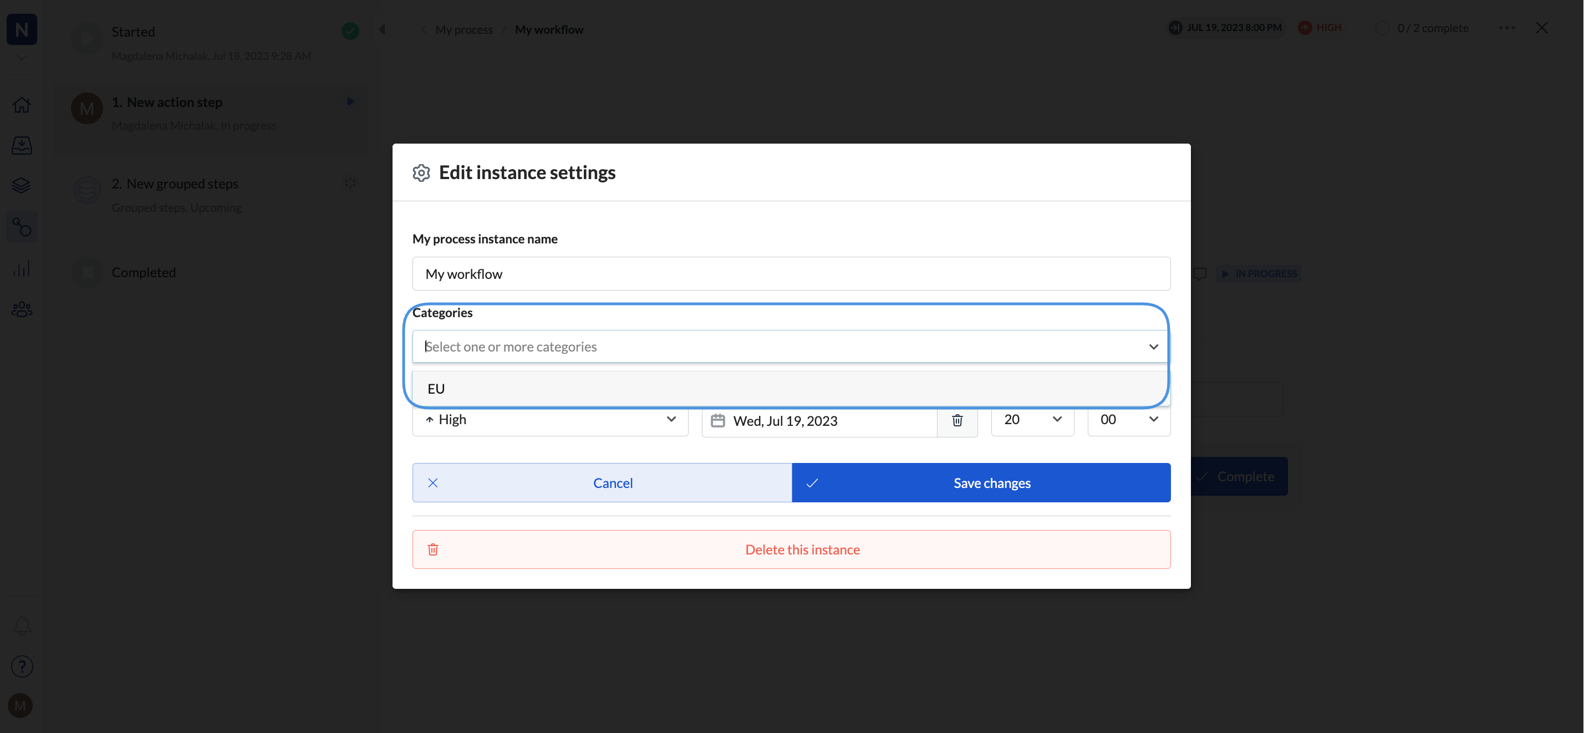Open notifications bell icon

pyautogui.click(x=22, y=625)
